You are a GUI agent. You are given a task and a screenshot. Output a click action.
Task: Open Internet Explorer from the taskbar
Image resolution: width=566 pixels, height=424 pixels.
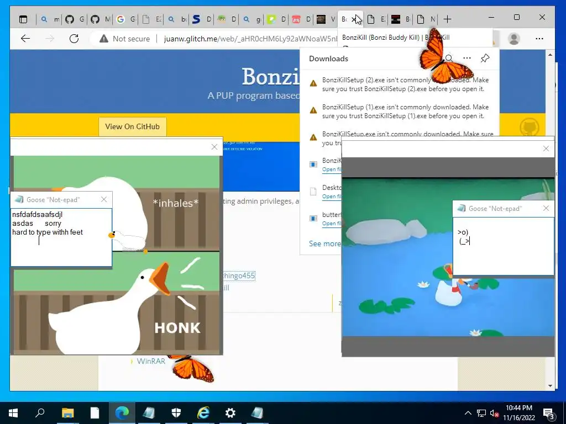pos(203,413)
